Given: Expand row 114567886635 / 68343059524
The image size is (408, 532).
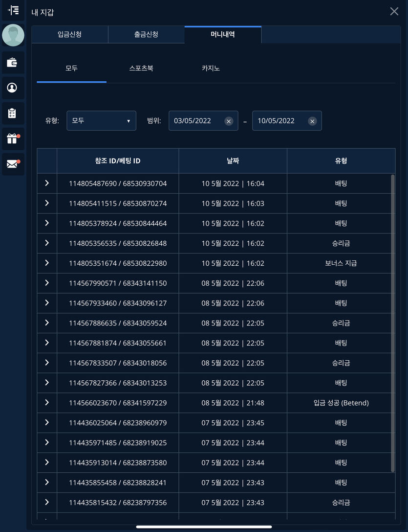Looking at the screenshot, I should point(47,323).
